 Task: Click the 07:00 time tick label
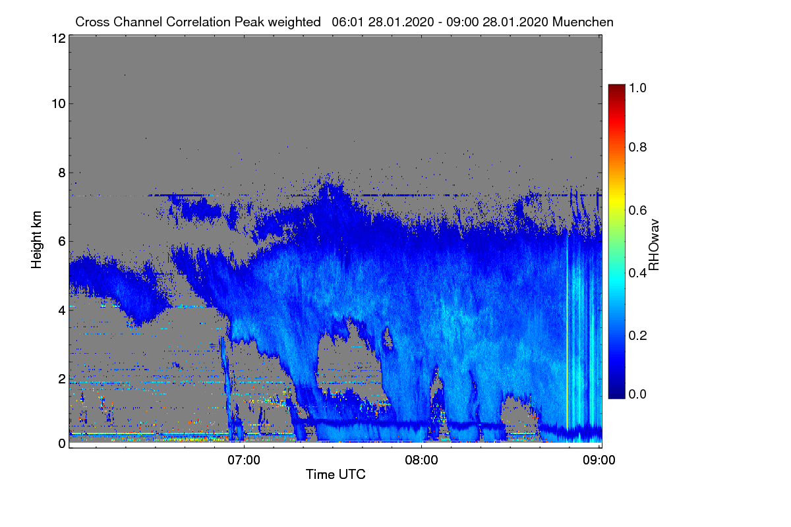pos(244,459)
